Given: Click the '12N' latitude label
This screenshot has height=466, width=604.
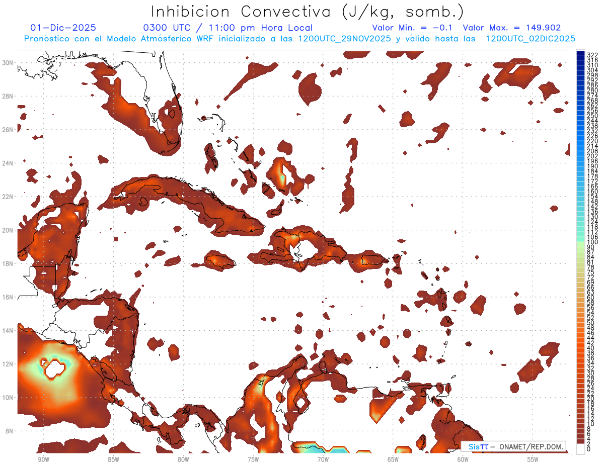Looking at the screenshot, I should click(9, 364).
